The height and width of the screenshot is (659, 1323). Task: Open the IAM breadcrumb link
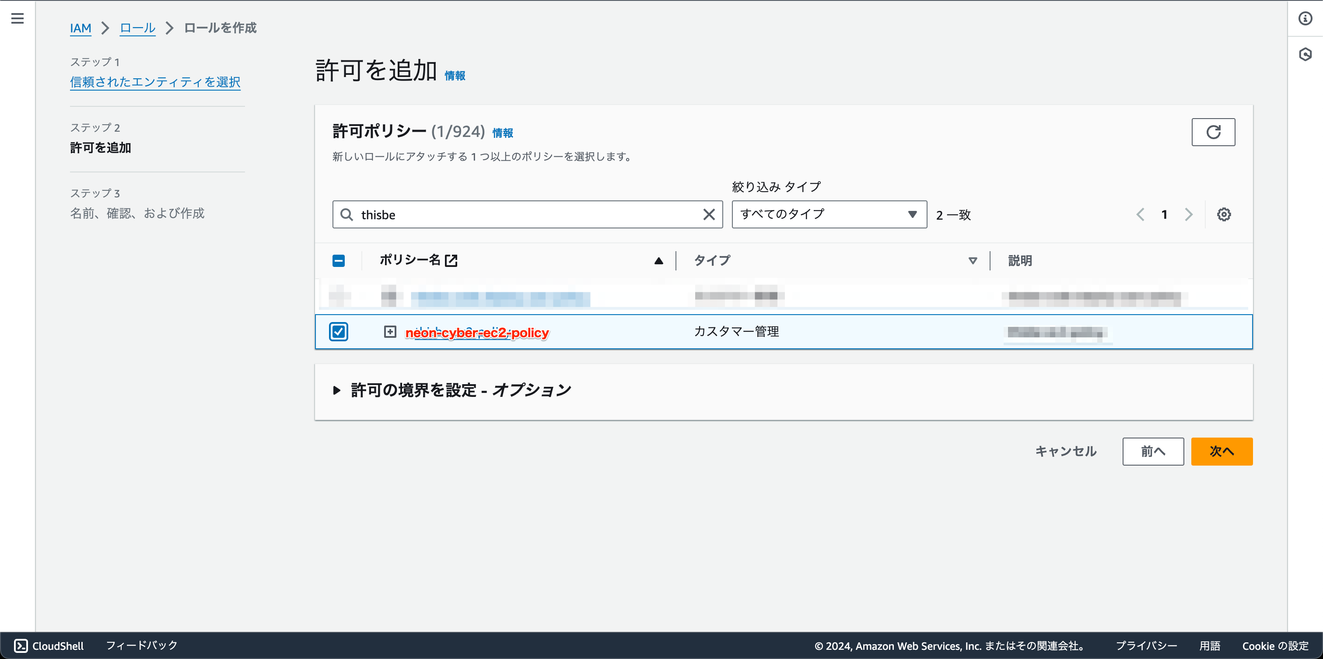pos(80,28)
